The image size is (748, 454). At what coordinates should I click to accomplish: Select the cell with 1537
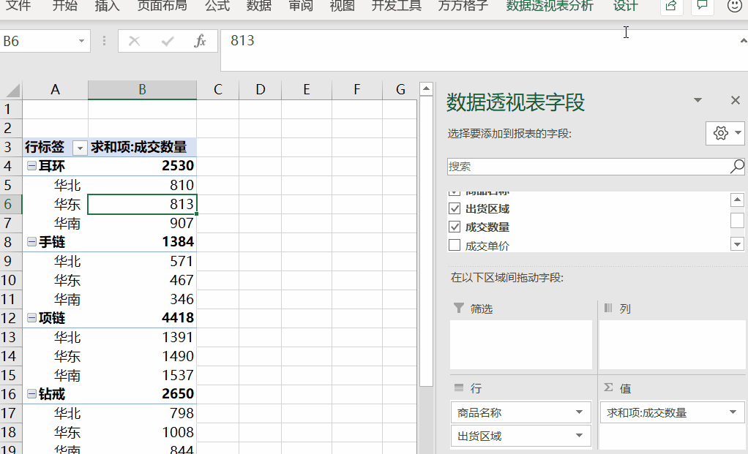[x=142, y=375]
